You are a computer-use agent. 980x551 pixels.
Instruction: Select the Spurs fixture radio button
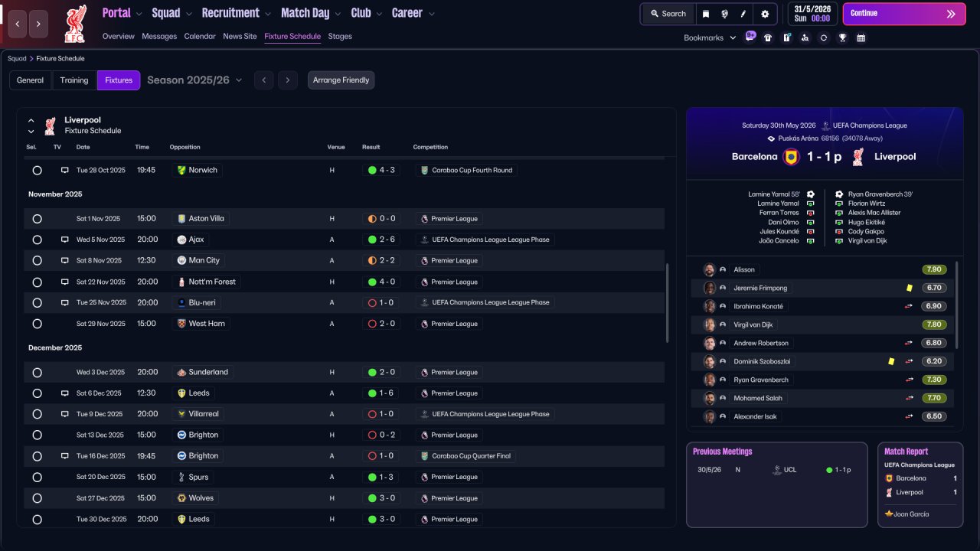pyautogui.click(x=37, y=477)
